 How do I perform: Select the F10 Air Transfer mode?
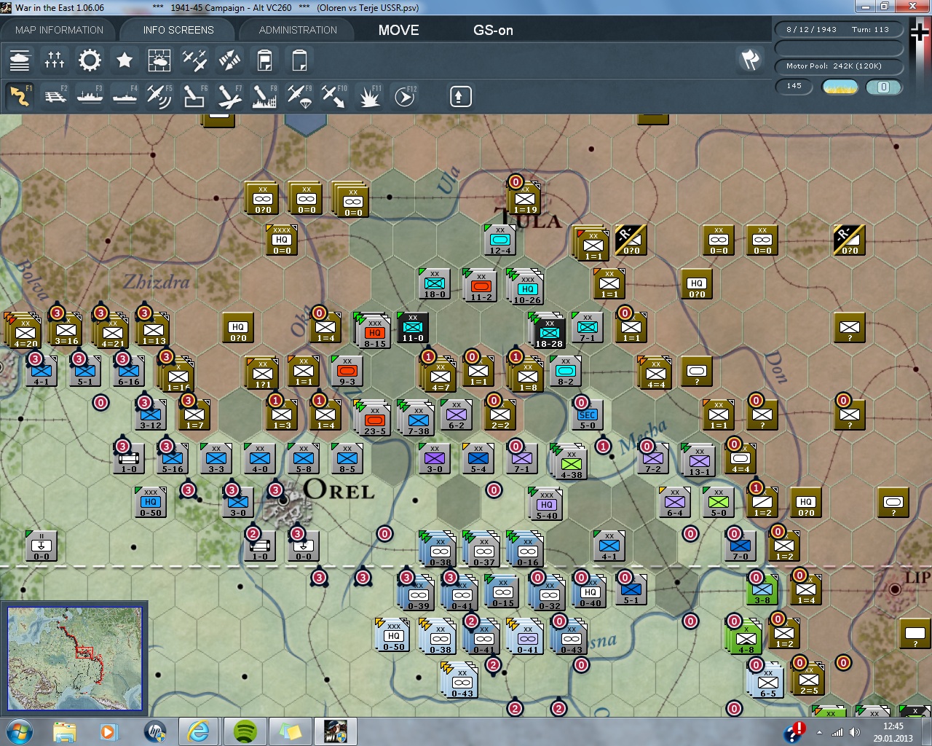pyautogui.click(x=334, y=96)
